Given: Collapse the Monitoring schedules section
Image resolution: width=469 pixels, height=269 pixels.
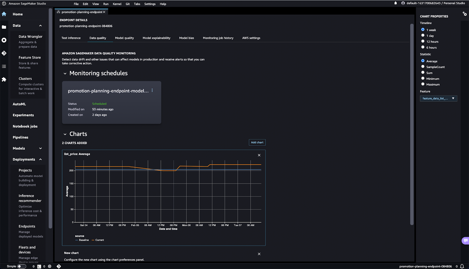Looking at the screenshot, I should [65, 73].
